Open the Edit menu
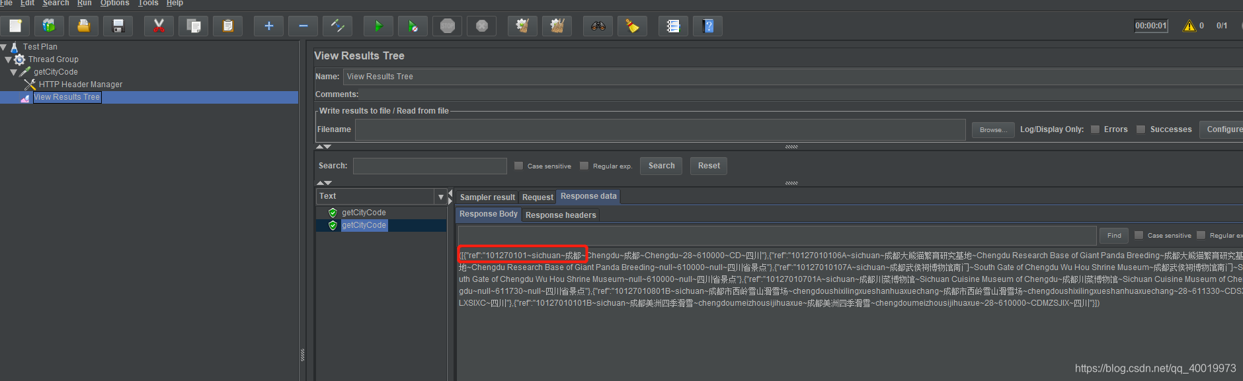 (27, 3)
